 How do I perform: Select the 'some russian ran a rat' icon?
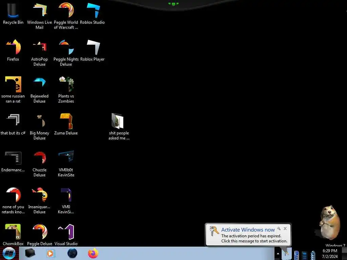coord(13,89)
